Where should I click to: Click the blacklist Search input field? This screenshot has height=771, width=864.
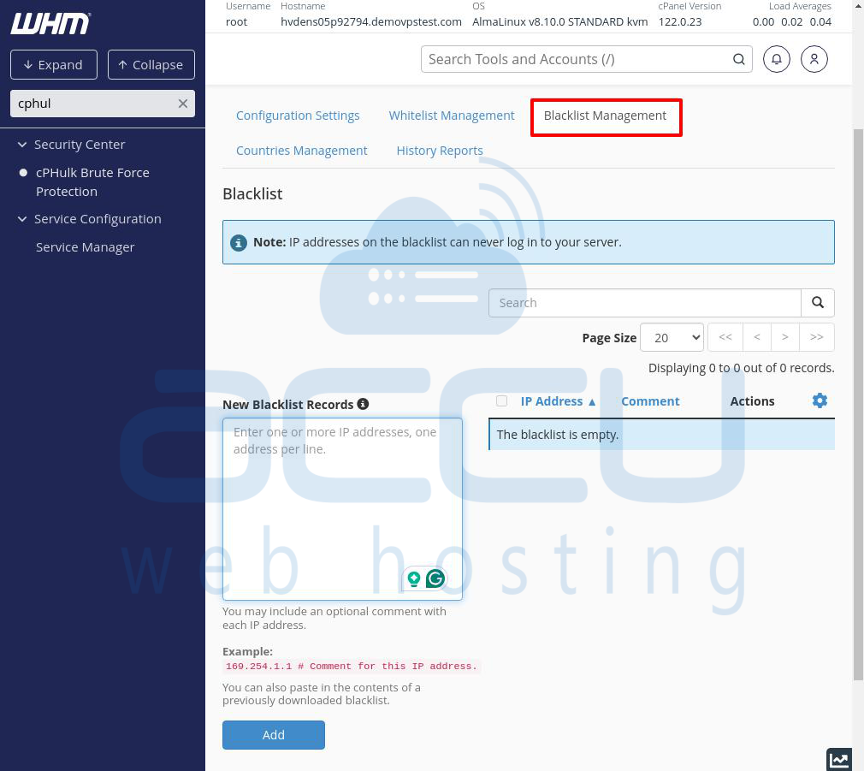coord(645,303)
